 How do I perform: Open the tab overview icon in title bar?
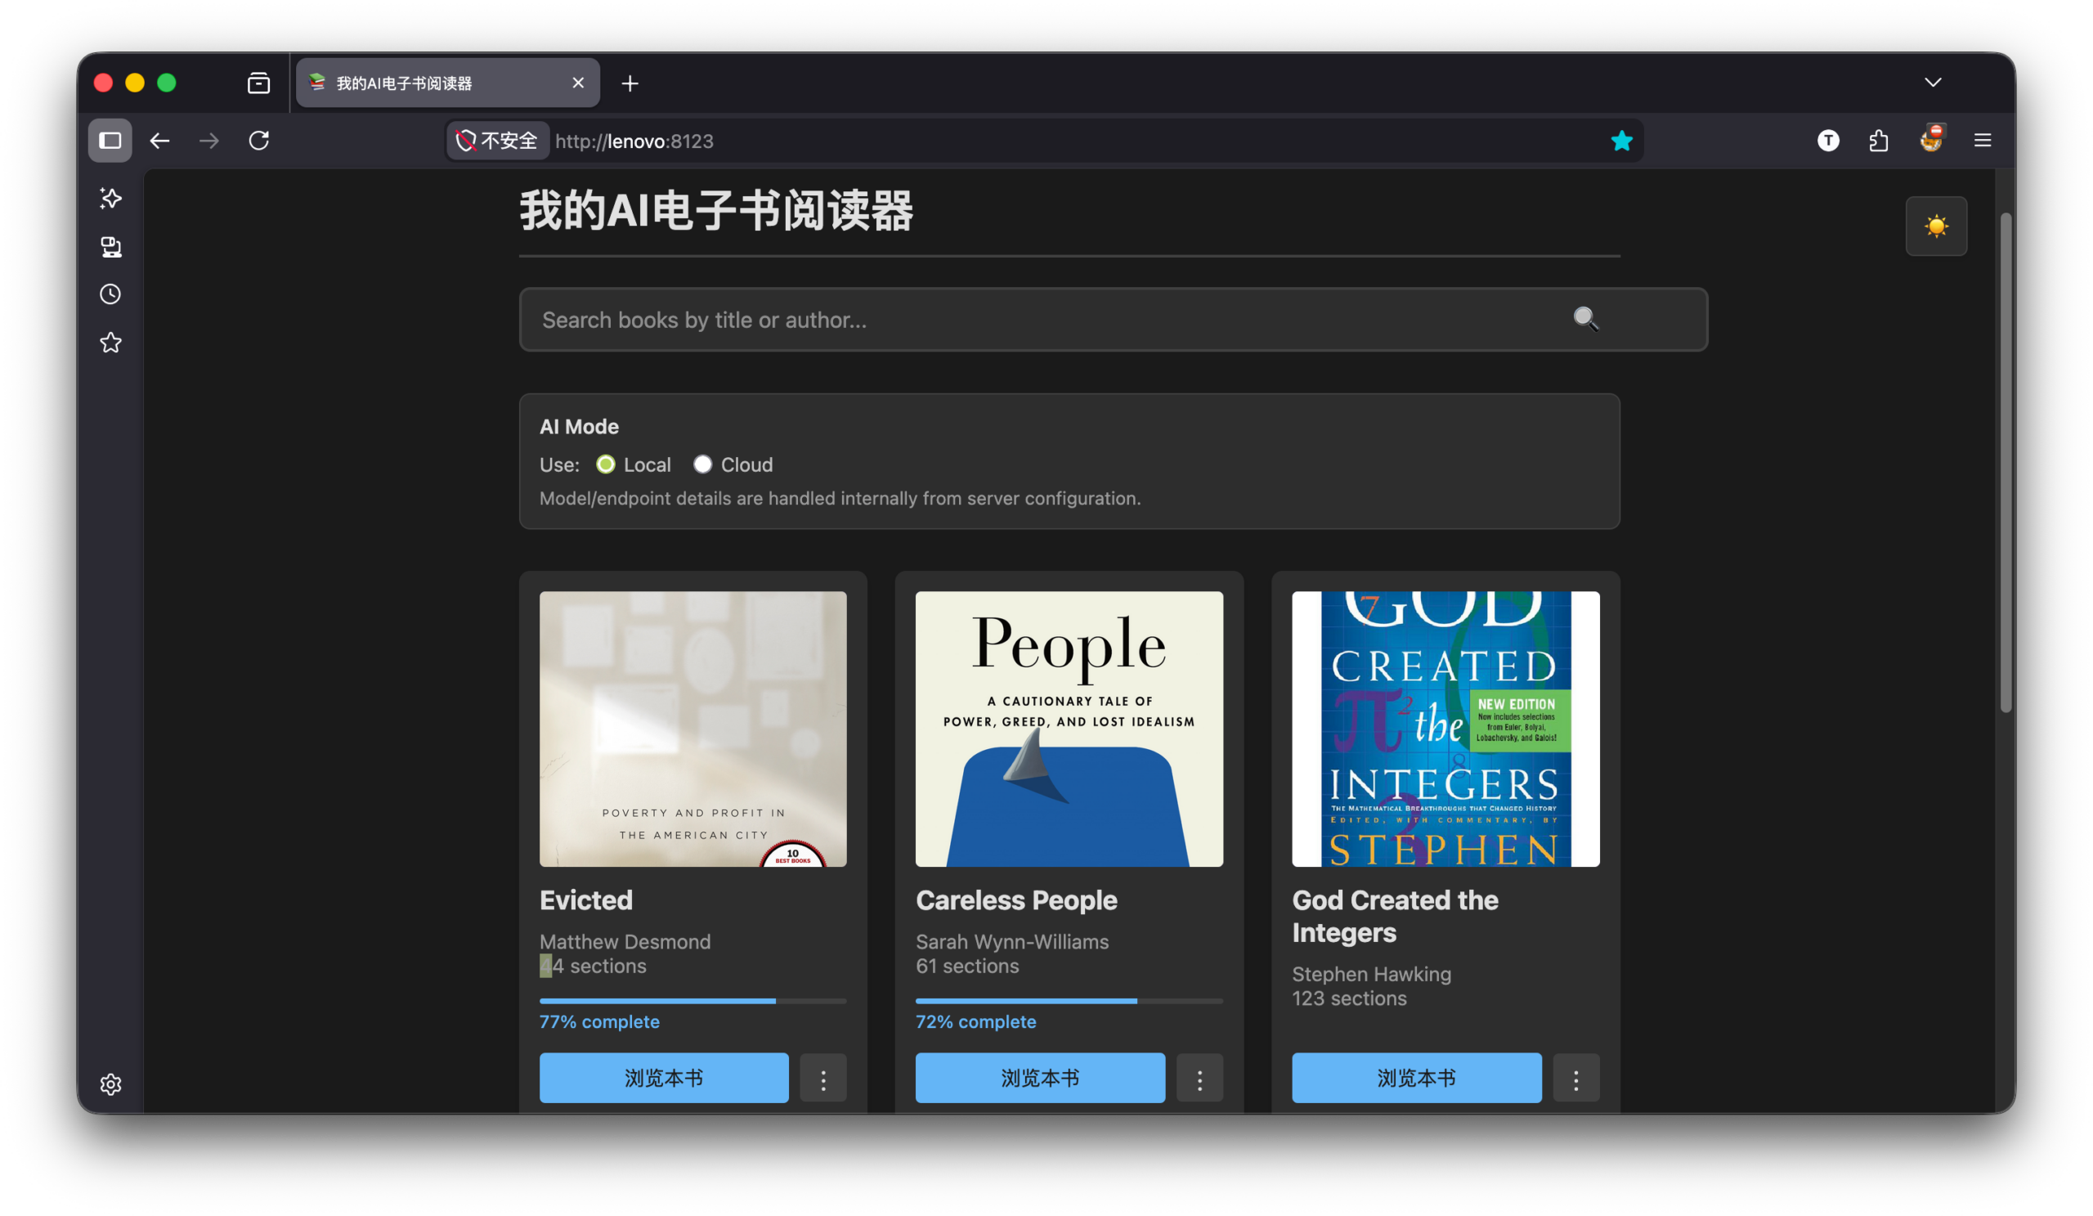point(258,83)
